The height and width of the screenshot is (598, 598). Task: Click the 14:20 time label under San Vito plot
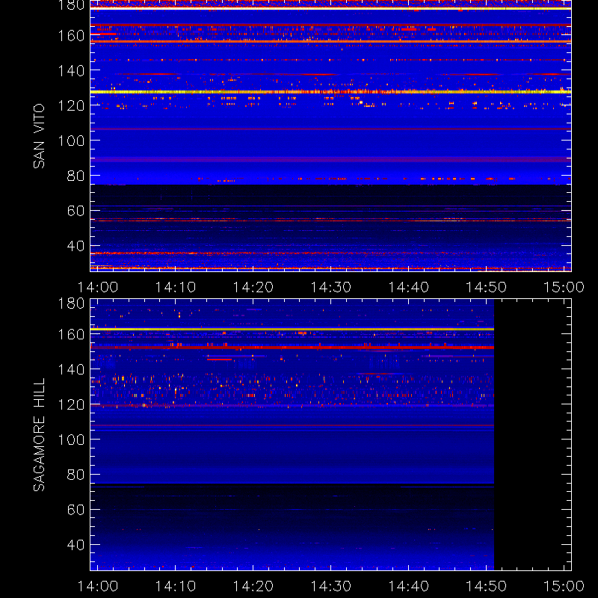pyautogui.click(x=253, y=287)
